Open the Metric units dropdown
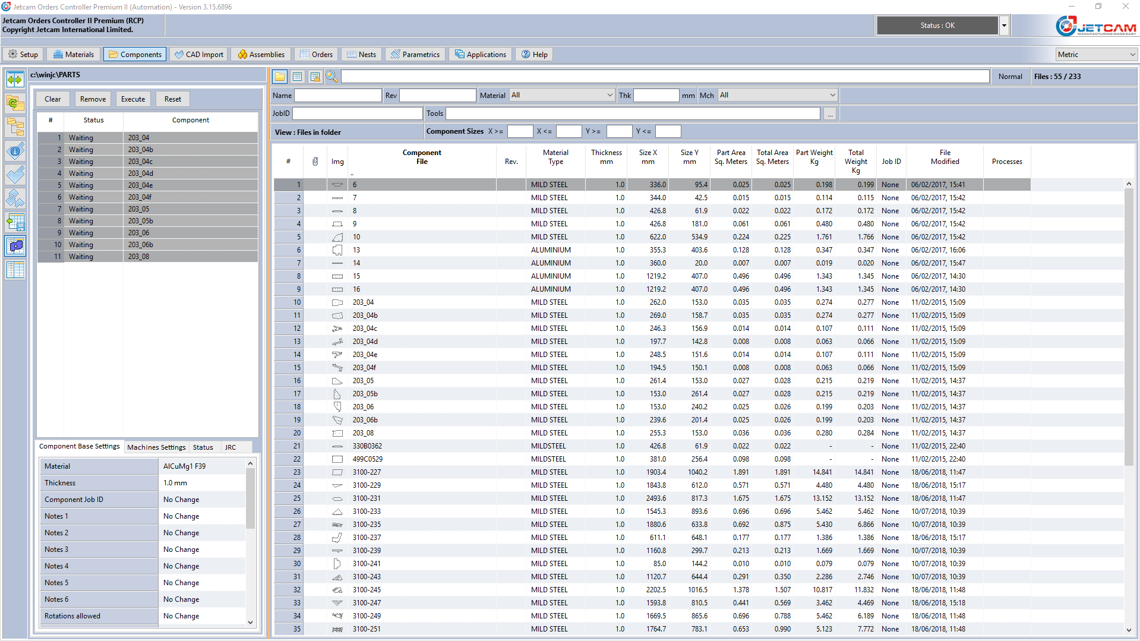 [1096, 55]
